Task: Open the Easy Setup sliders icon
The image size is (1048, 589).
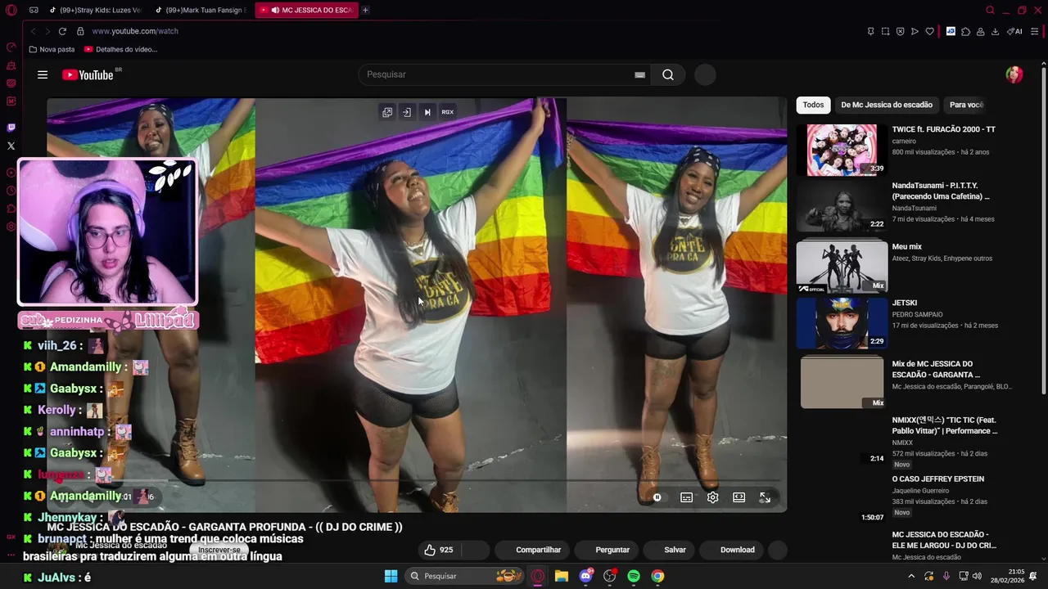Action: pos(1036,31)
